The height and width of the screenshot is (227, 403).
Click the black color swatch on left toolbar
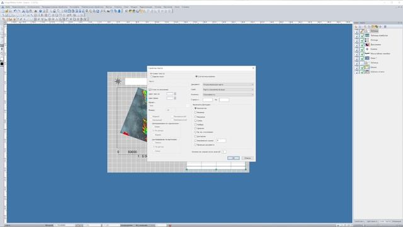tap(2, 64)
